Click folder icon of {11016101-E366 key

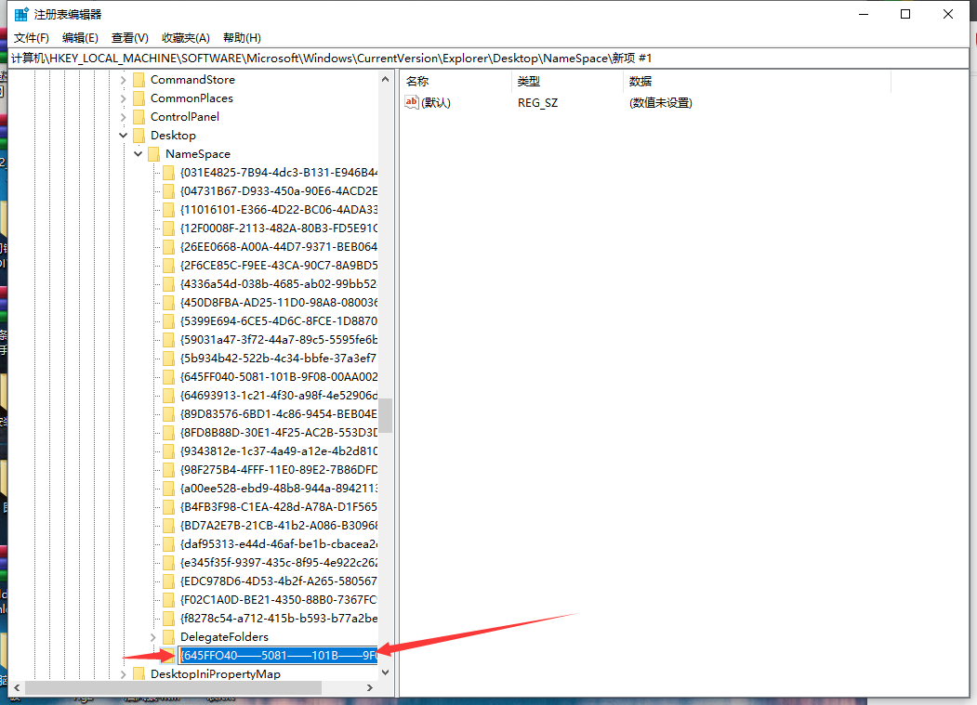(x=168, y=210)
